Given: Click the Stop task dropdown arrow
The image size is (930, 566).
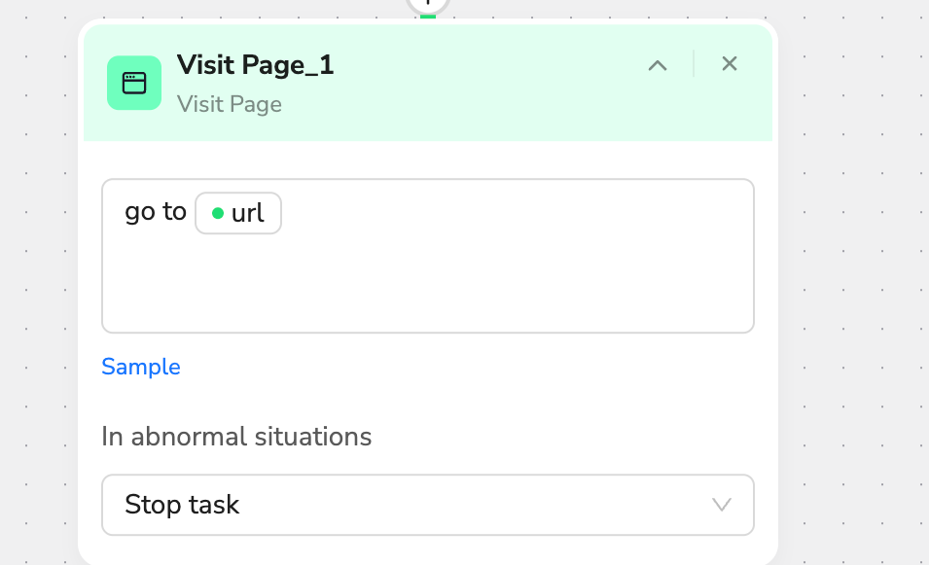Looking at the screenshot, I should [x=721, y=505].
